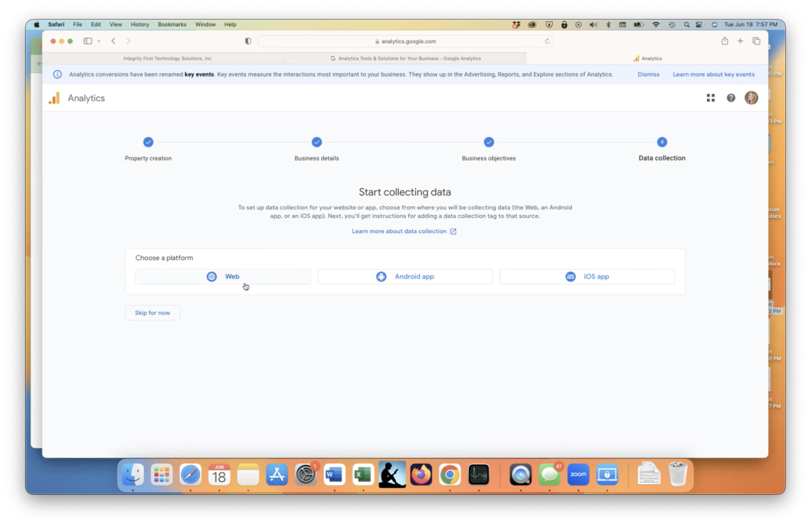The height and width of the screenshot is (526, 811).
Task: Open Spotlight search in the menu bar
Action: click(x=687, y=24)
